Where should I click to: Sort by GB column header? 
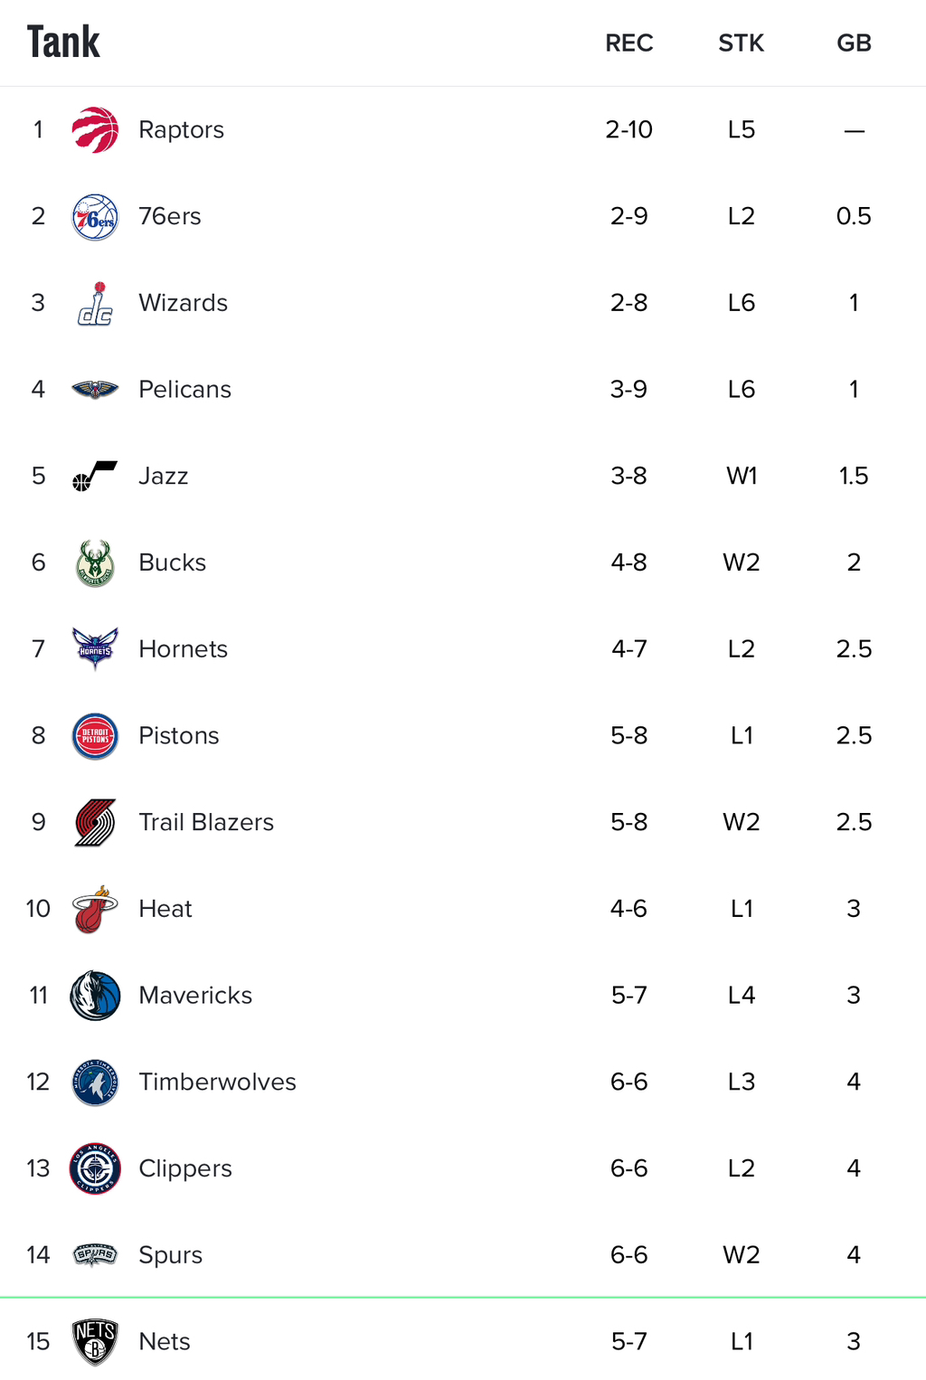(854, 43)
